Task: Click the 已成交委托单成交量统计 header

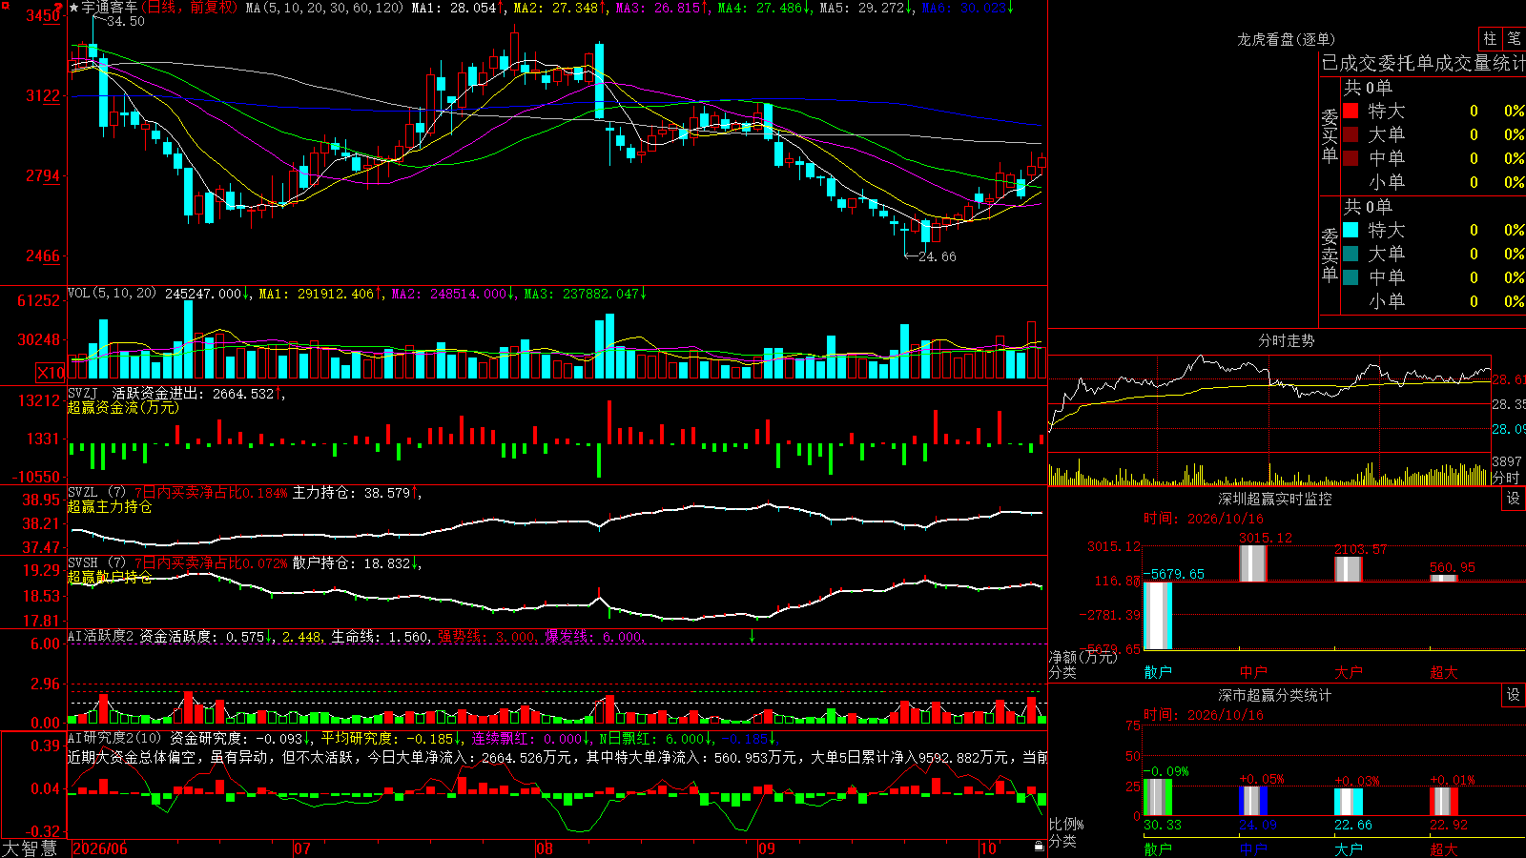Action: [x=1423, y=63]
